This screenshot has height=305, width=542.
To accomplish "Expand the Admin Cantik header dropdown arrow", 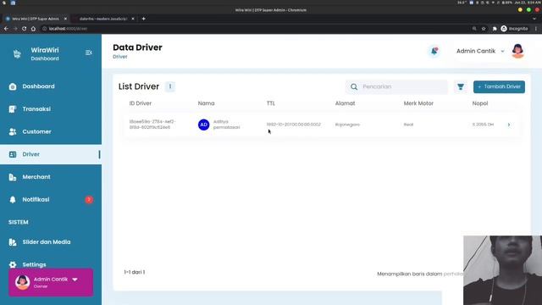I will (x=502, y=51).
